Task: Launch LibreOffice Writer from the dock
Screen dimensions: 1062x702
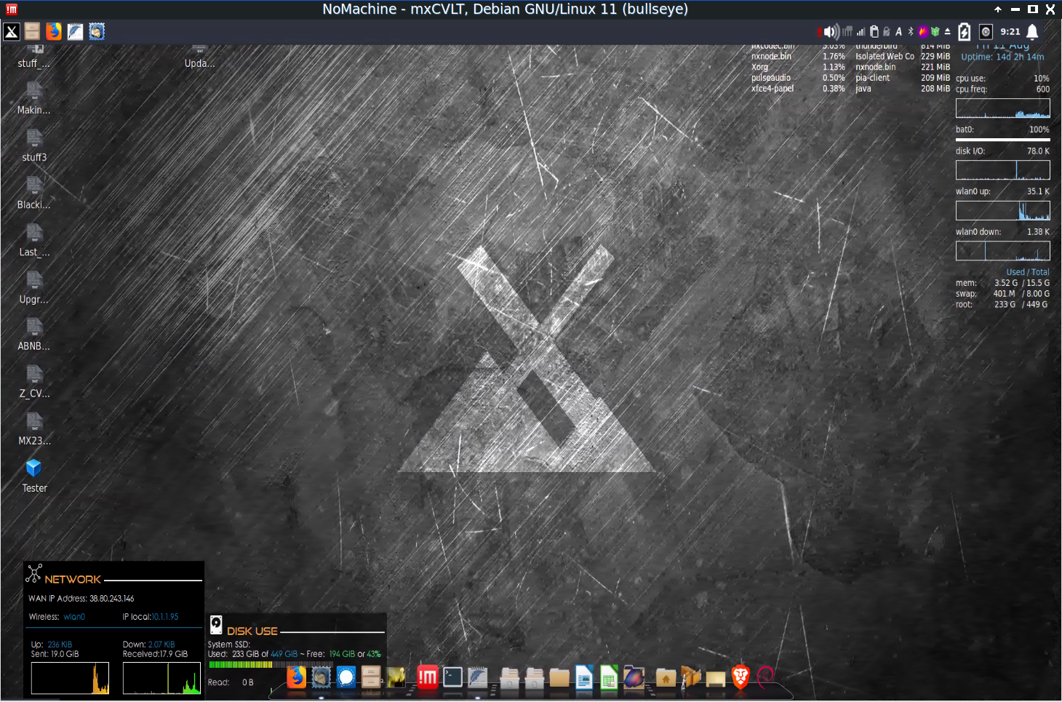Action: click(584, 678)
